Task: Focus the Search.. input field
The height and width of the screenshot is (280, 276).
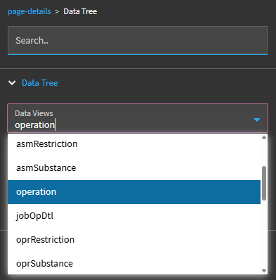Action: 138,40
